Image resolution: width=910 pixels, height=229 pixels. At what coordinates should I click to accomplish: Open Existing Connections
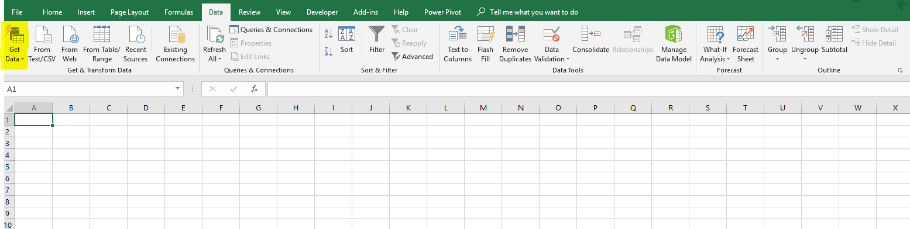175,44
